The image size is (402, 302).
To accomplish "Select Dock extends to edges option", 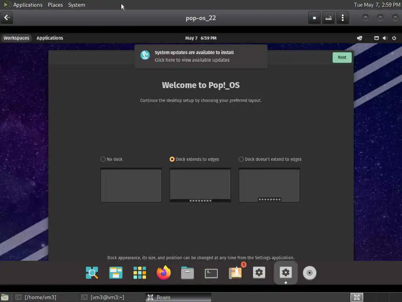I will click(x=194, y=159).
